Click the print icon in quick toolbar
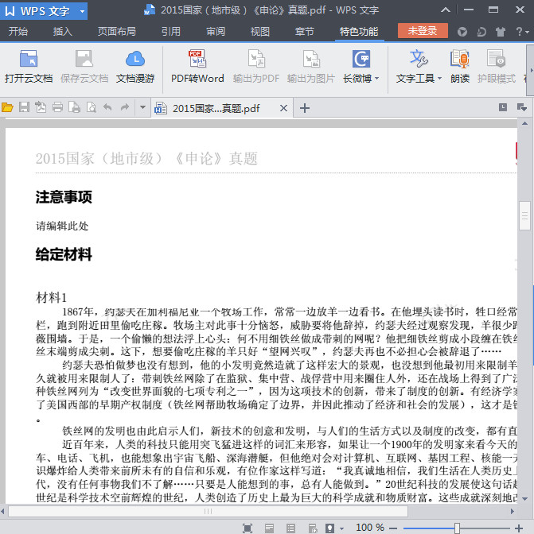 point(57,108)
